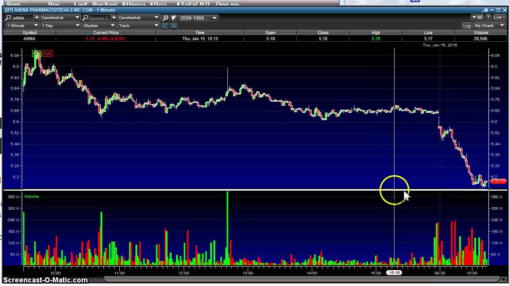Screen dimensions: 509x286
Task: Click the Symbol column header
Action: point(29,33)
